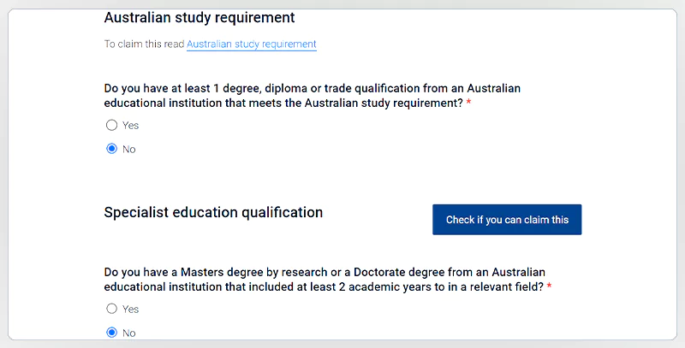Click the Specialist education qualification heading

pos(213,212)
